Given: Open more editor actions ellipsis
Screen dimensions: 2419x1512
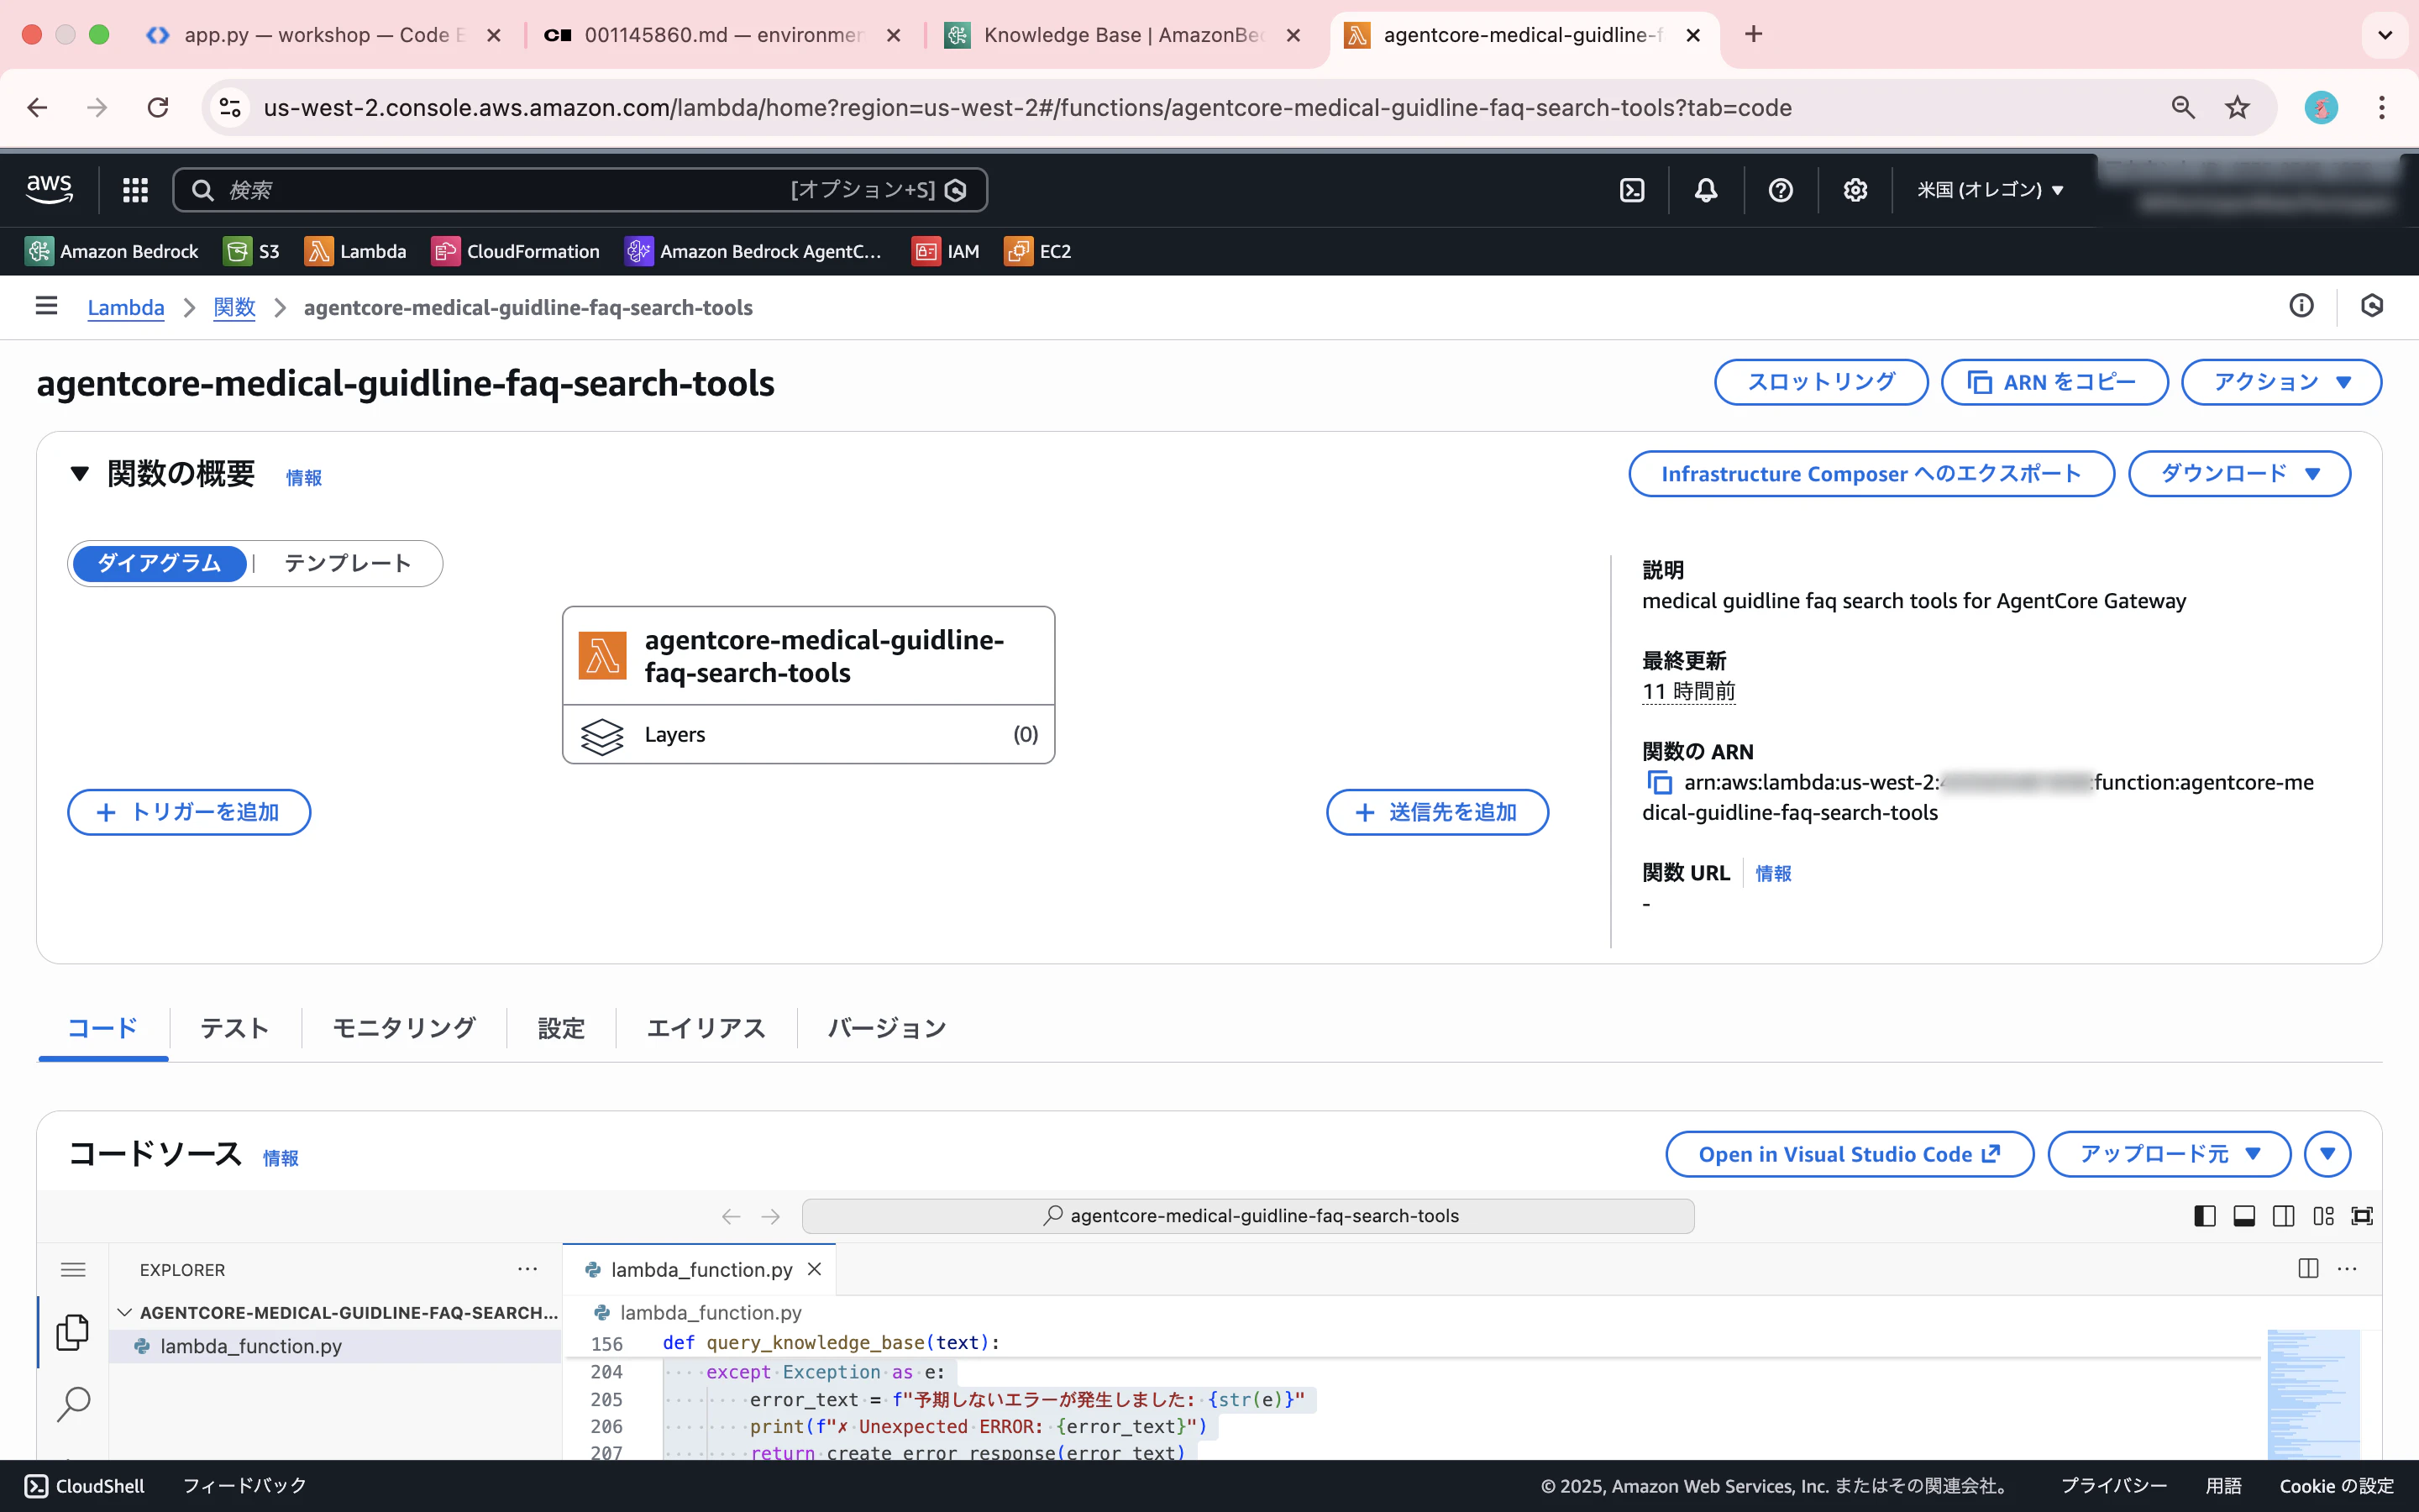Looking at the screenshot, I should click(x=2347, y=1269).
